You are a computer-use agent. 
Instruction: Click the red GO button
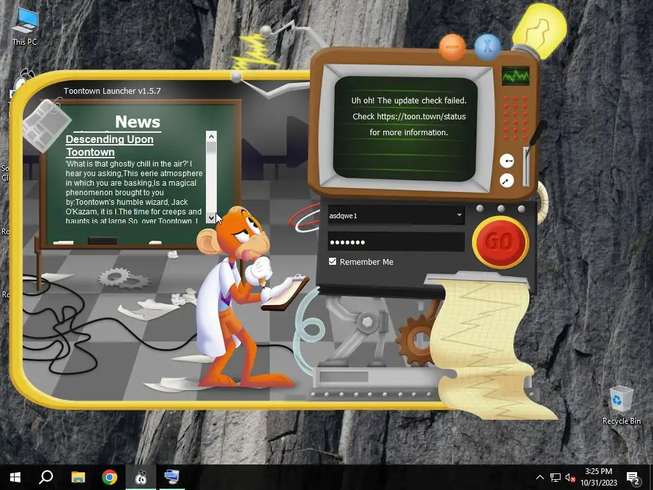click(x=501, y=242)
